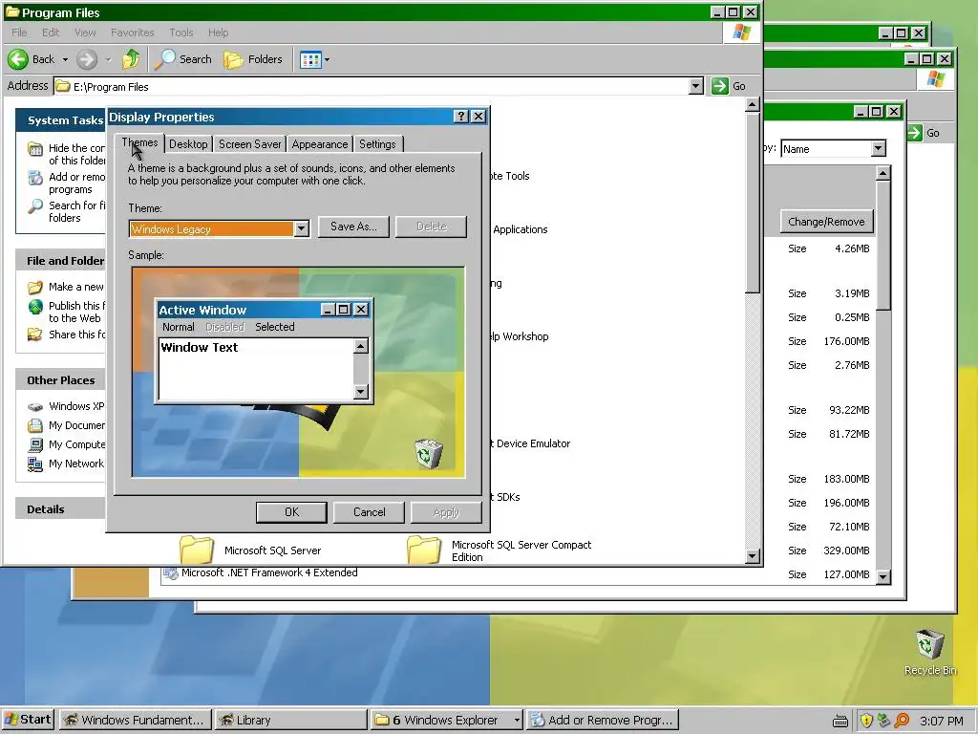Open My Network icon in Other Places

coord(35,464)
